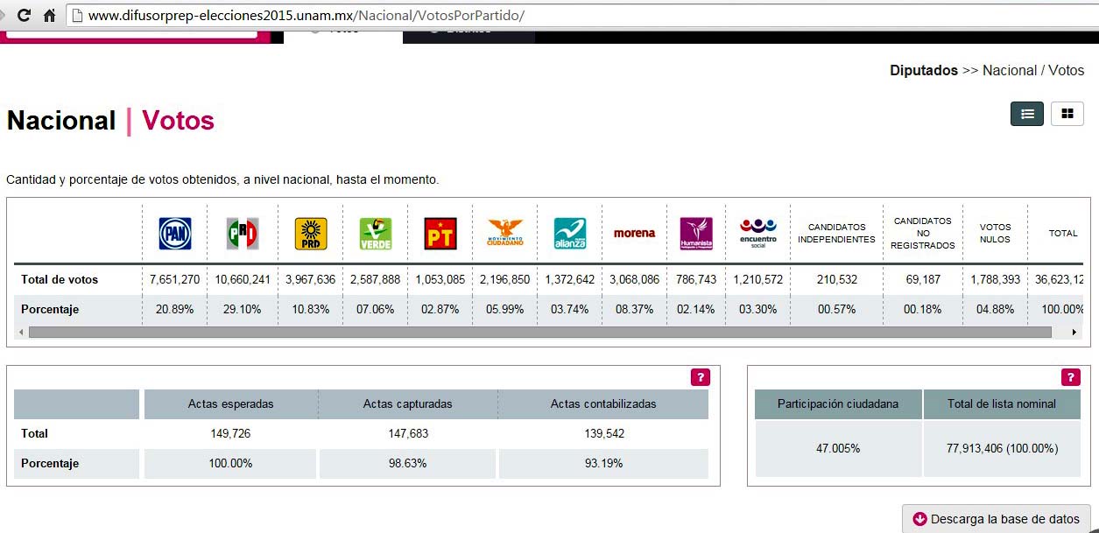
Task: Click Descarga la base de datos button
Action: (997, 519)
